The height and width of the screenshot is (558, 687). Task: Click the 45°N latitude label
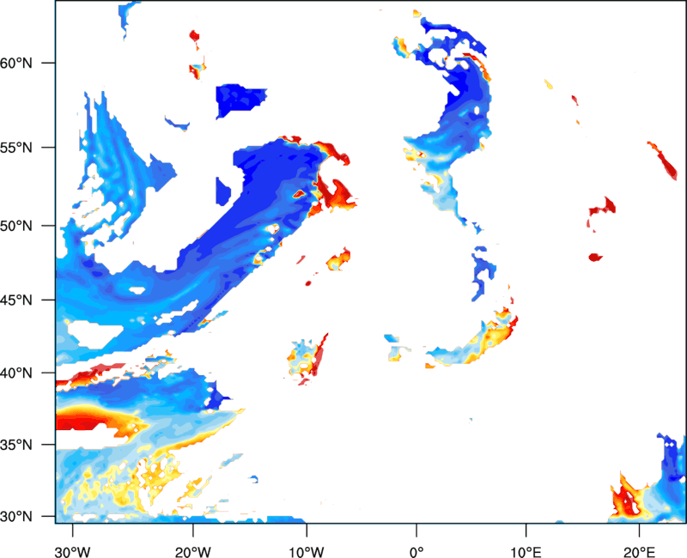(x=16, y=300)
